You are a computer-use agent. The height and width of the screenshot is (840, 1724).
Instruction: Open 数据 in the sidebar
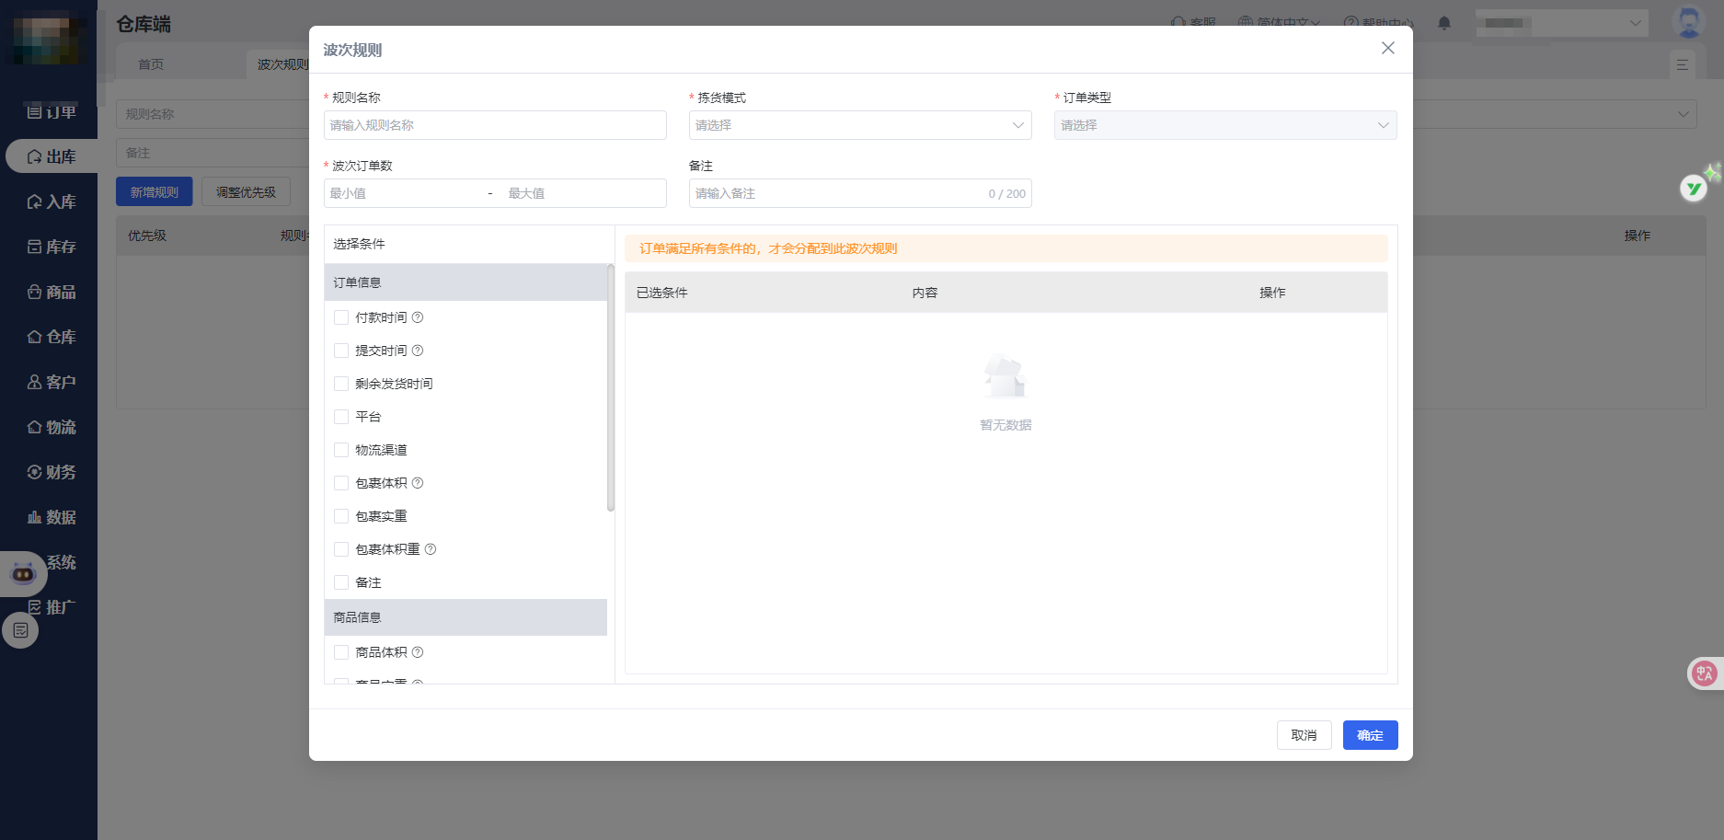52,517
